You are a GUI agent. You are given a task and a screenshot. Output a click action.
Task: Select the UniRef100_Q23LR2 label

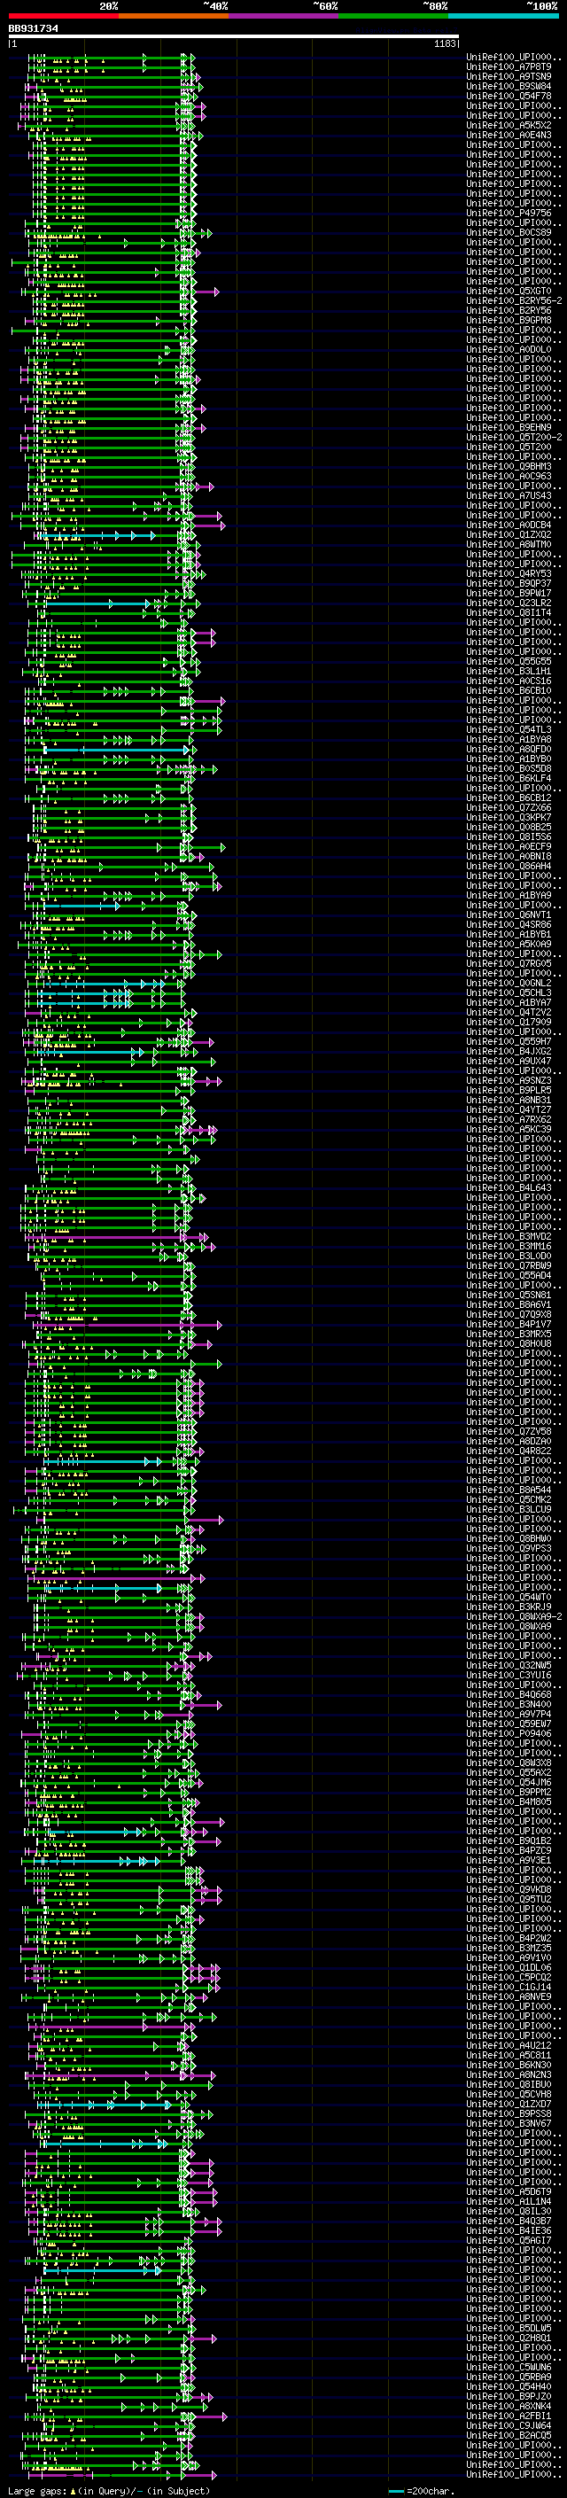tap(509, 603)
